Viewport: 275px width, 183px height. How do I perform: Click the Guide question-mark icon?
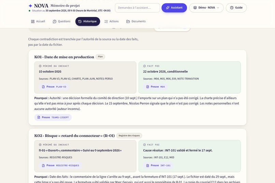click(x=232, y=8)
